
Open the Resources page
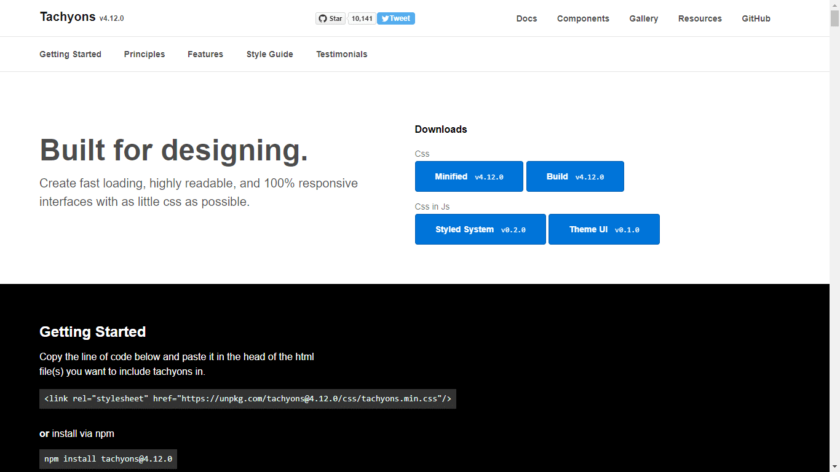(700, 18)
